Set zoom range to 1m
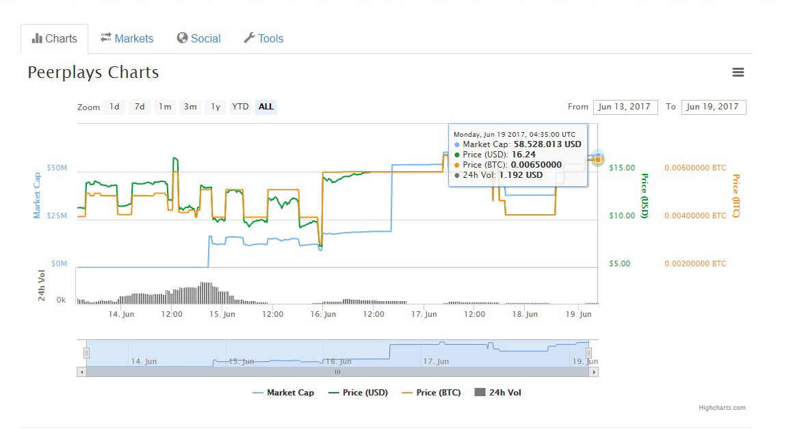The height and width of the screenshot is (429, 793). click(165, 107)
